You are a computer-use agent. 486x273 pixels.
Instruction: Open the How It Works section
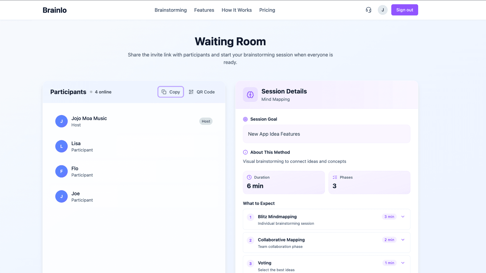click(236, 10)
